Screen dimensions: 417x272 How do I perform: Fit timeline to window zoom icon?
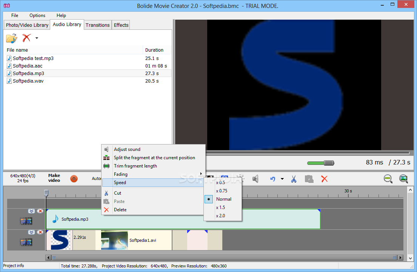404,179
